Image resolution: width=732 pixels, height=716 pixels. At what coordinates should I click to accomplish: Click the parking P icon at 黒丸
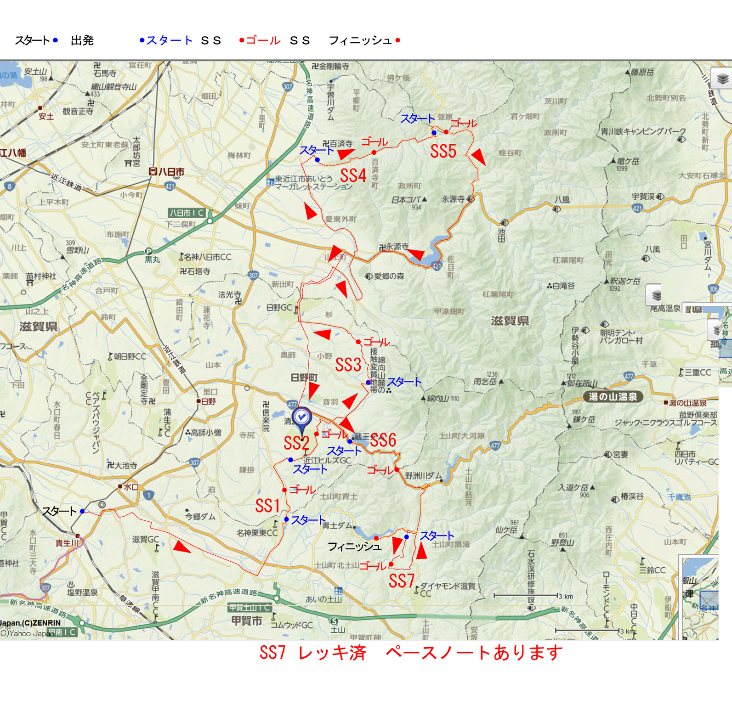click(x=148, y=251)
